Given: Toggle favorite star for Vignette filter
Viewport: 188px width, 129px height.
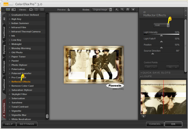Looking at the screenshot, I should pos(10,111).
